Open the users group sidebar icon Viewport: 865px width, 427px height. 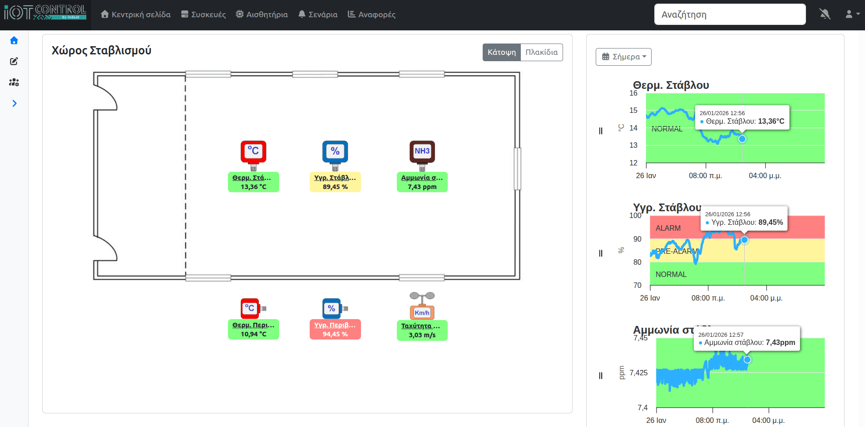pyautogui.click(x=14, y=82)
